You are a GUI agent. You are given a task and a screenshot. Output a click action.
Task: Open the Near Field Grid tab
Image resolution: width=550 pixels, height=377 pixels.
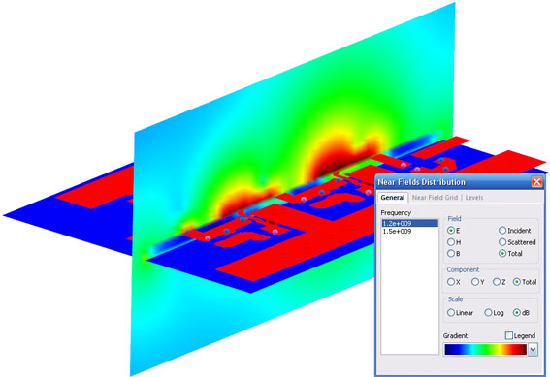tap(435, 198)
